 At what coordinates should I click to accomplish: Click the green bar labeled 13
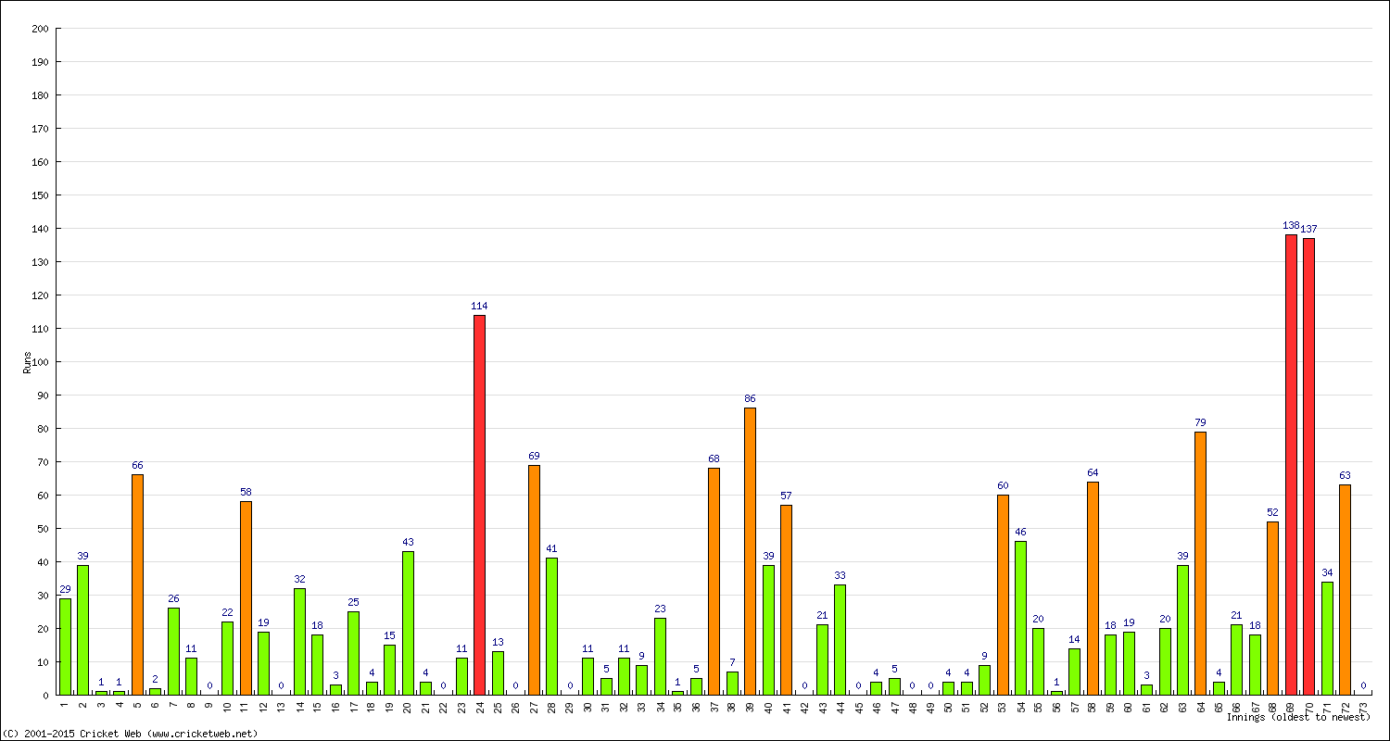498,672
